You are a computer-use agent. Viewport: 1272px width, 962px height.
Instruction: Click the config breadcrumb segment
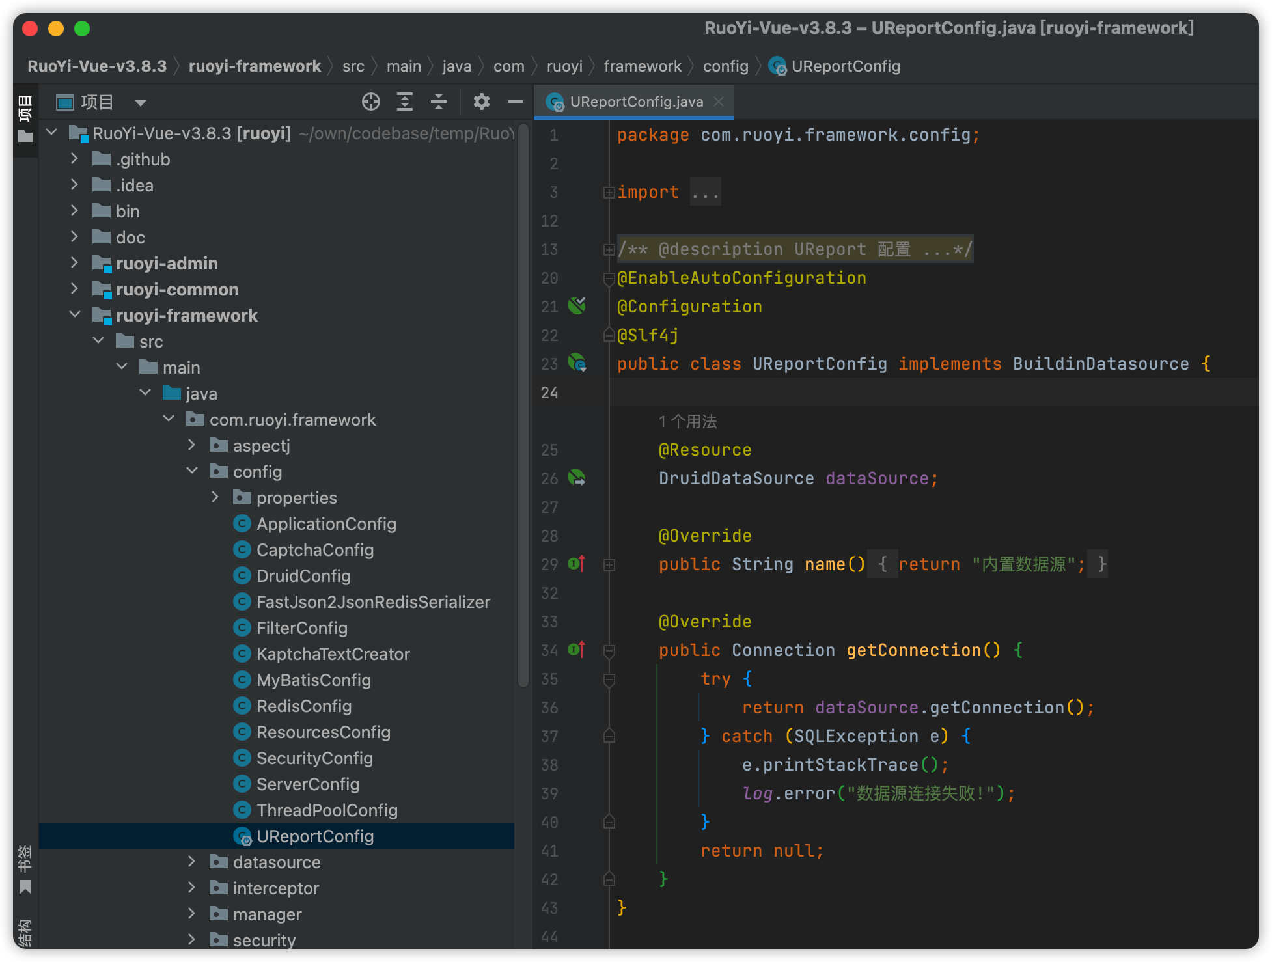point(726,66)
